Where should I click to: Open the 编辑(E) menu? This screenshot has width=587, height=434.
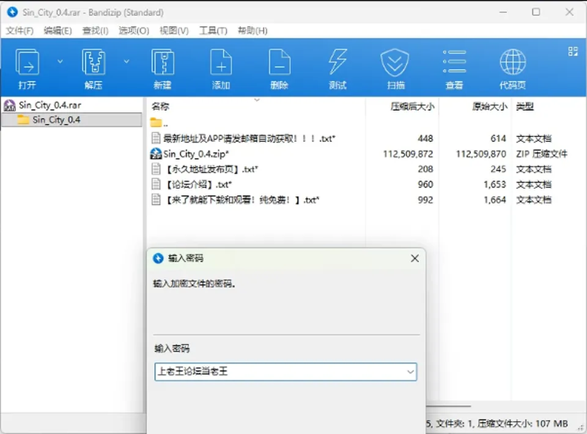pos(57,31)
